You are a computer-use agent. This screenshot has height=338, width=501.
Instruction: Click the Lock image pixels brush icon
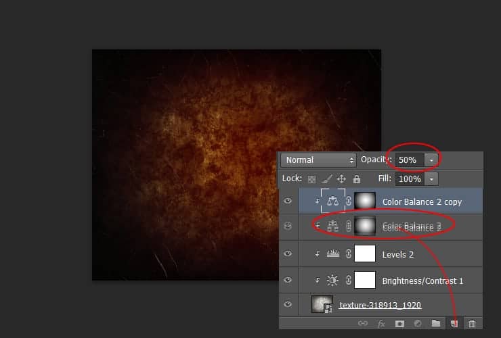click(326, 179)
